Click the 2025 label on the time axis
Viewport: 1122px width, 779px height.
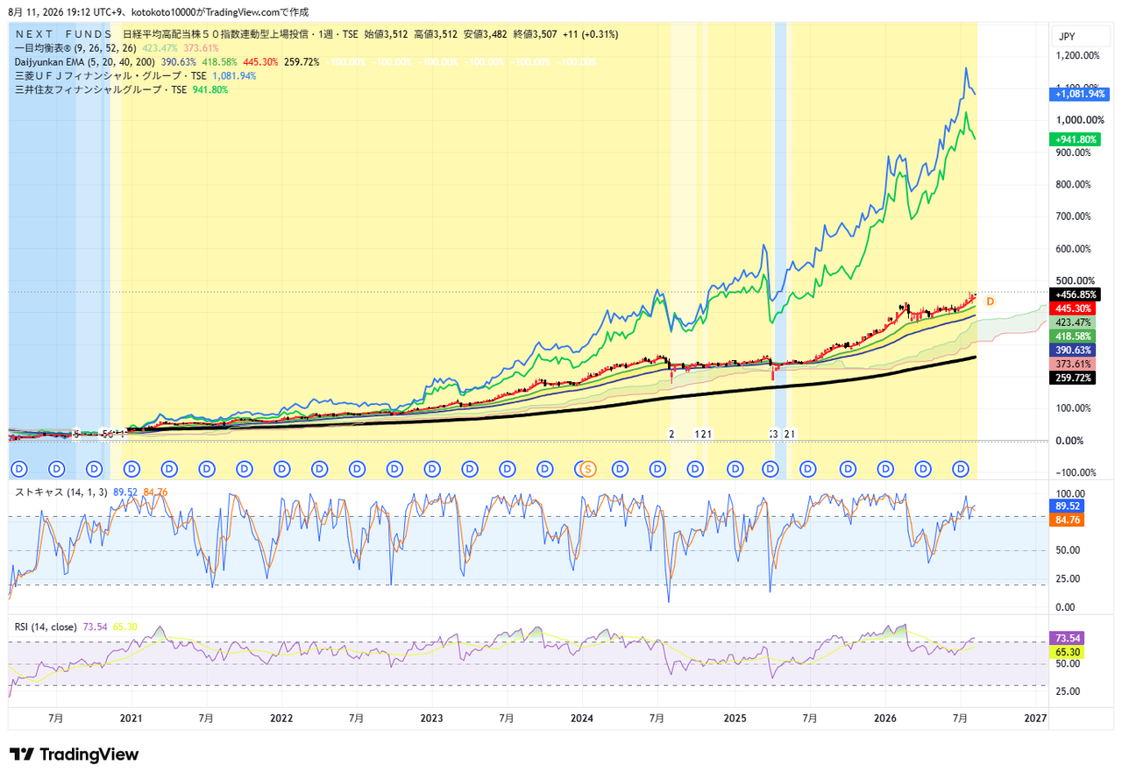(735, 719)
